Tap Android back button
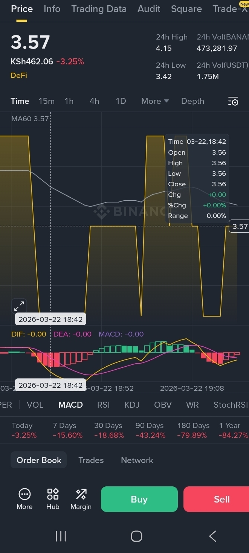 point(212,536)
